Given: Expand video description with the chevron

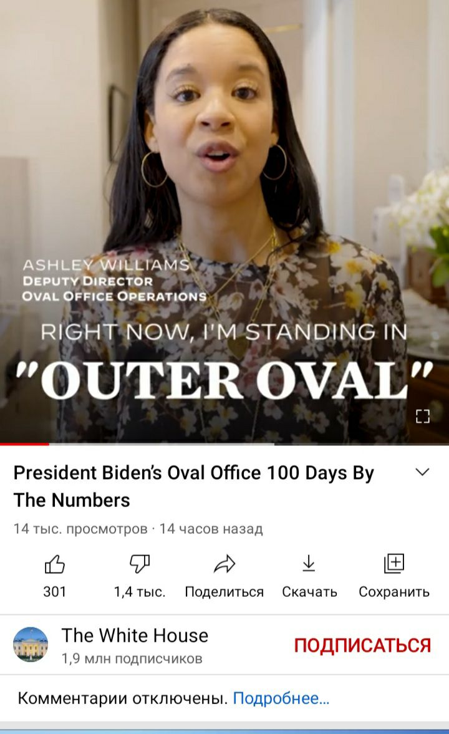Looking at the screenshot, I should [422, 472].
